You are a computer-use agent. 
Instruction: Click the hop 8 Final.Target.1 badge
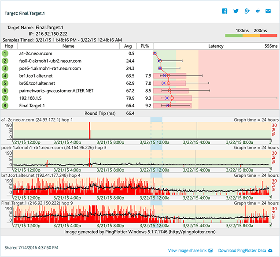point(5,106)
